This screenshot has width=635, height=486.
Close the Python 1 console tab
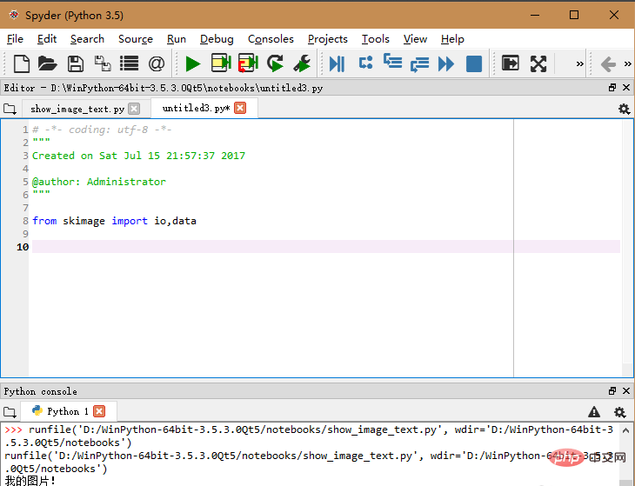tap(99, 411)
